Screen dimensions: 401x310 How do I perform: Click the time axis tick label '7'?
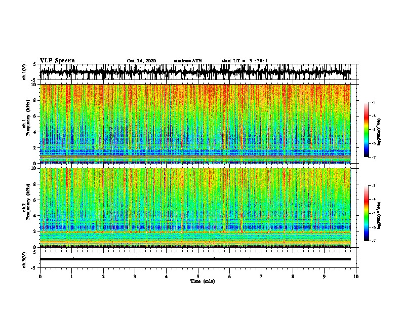tap(261, 277)
